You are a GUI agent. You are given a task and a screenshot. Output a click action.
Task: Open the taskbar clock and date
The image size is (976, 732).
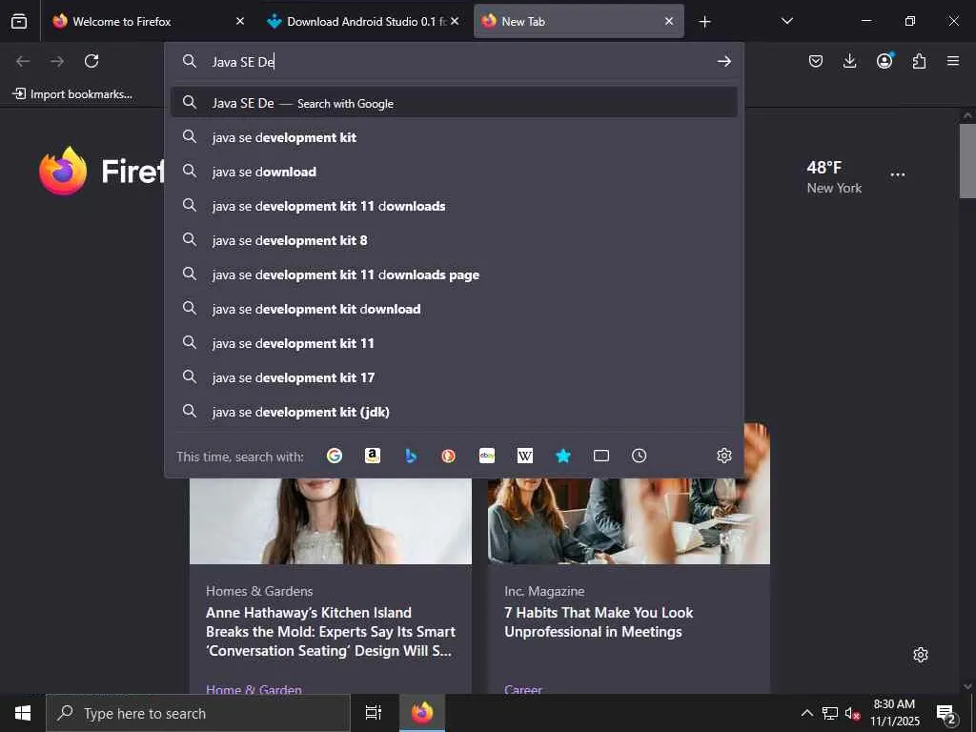894,713
